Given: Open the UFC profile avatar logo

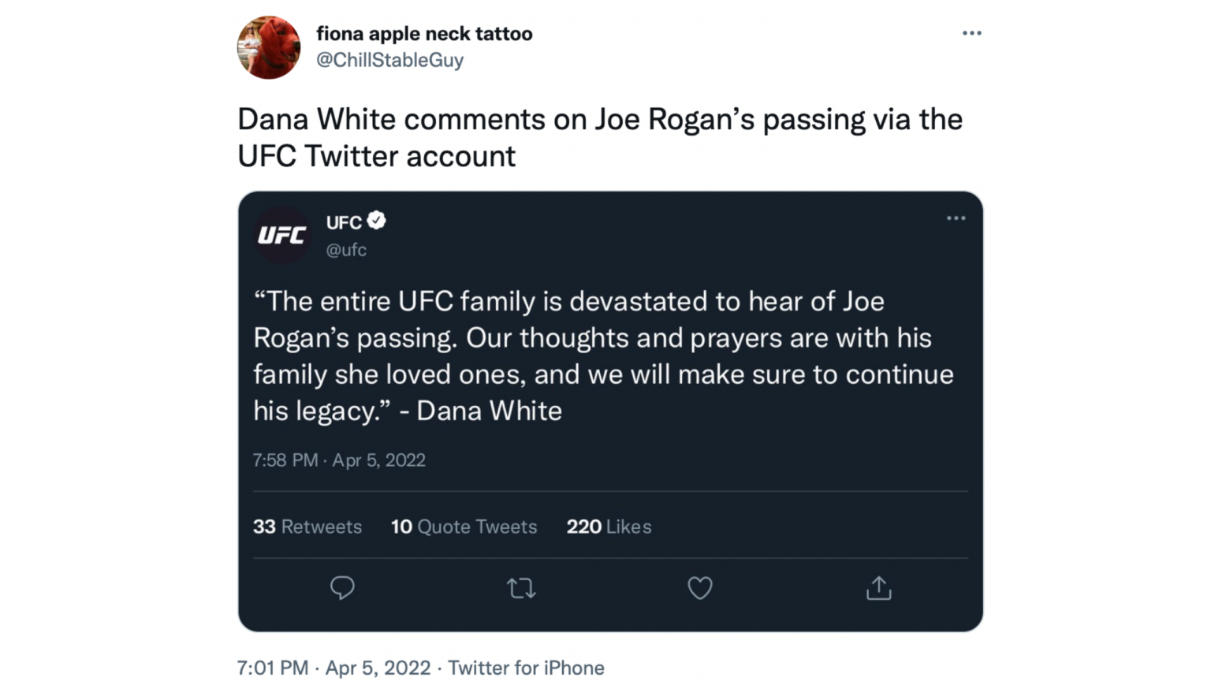Looking at the screenshot, I should [x=281, y=234].
